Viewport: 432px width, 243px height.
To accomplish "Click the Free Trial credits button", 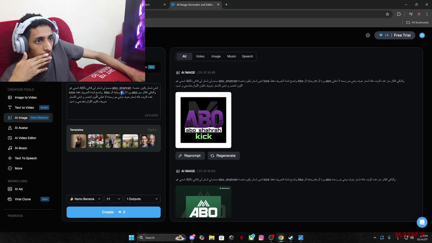I will pos(395,35).
